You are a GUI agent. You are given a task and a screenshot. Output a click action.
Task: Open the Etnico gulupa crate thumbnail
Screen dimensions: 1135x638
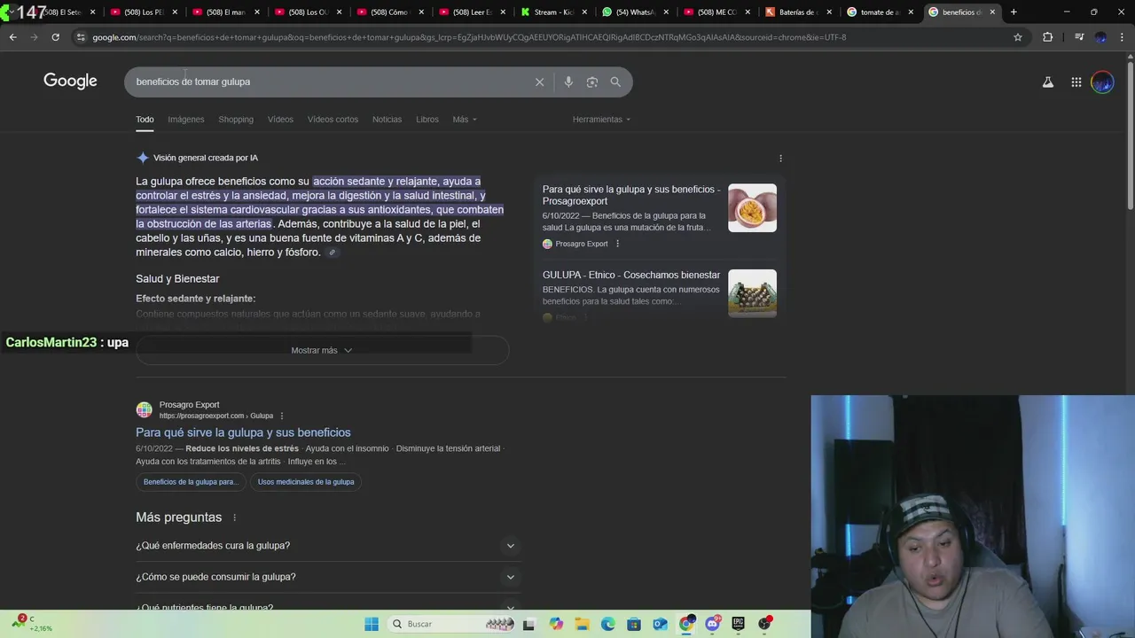[x=752, y=293]
